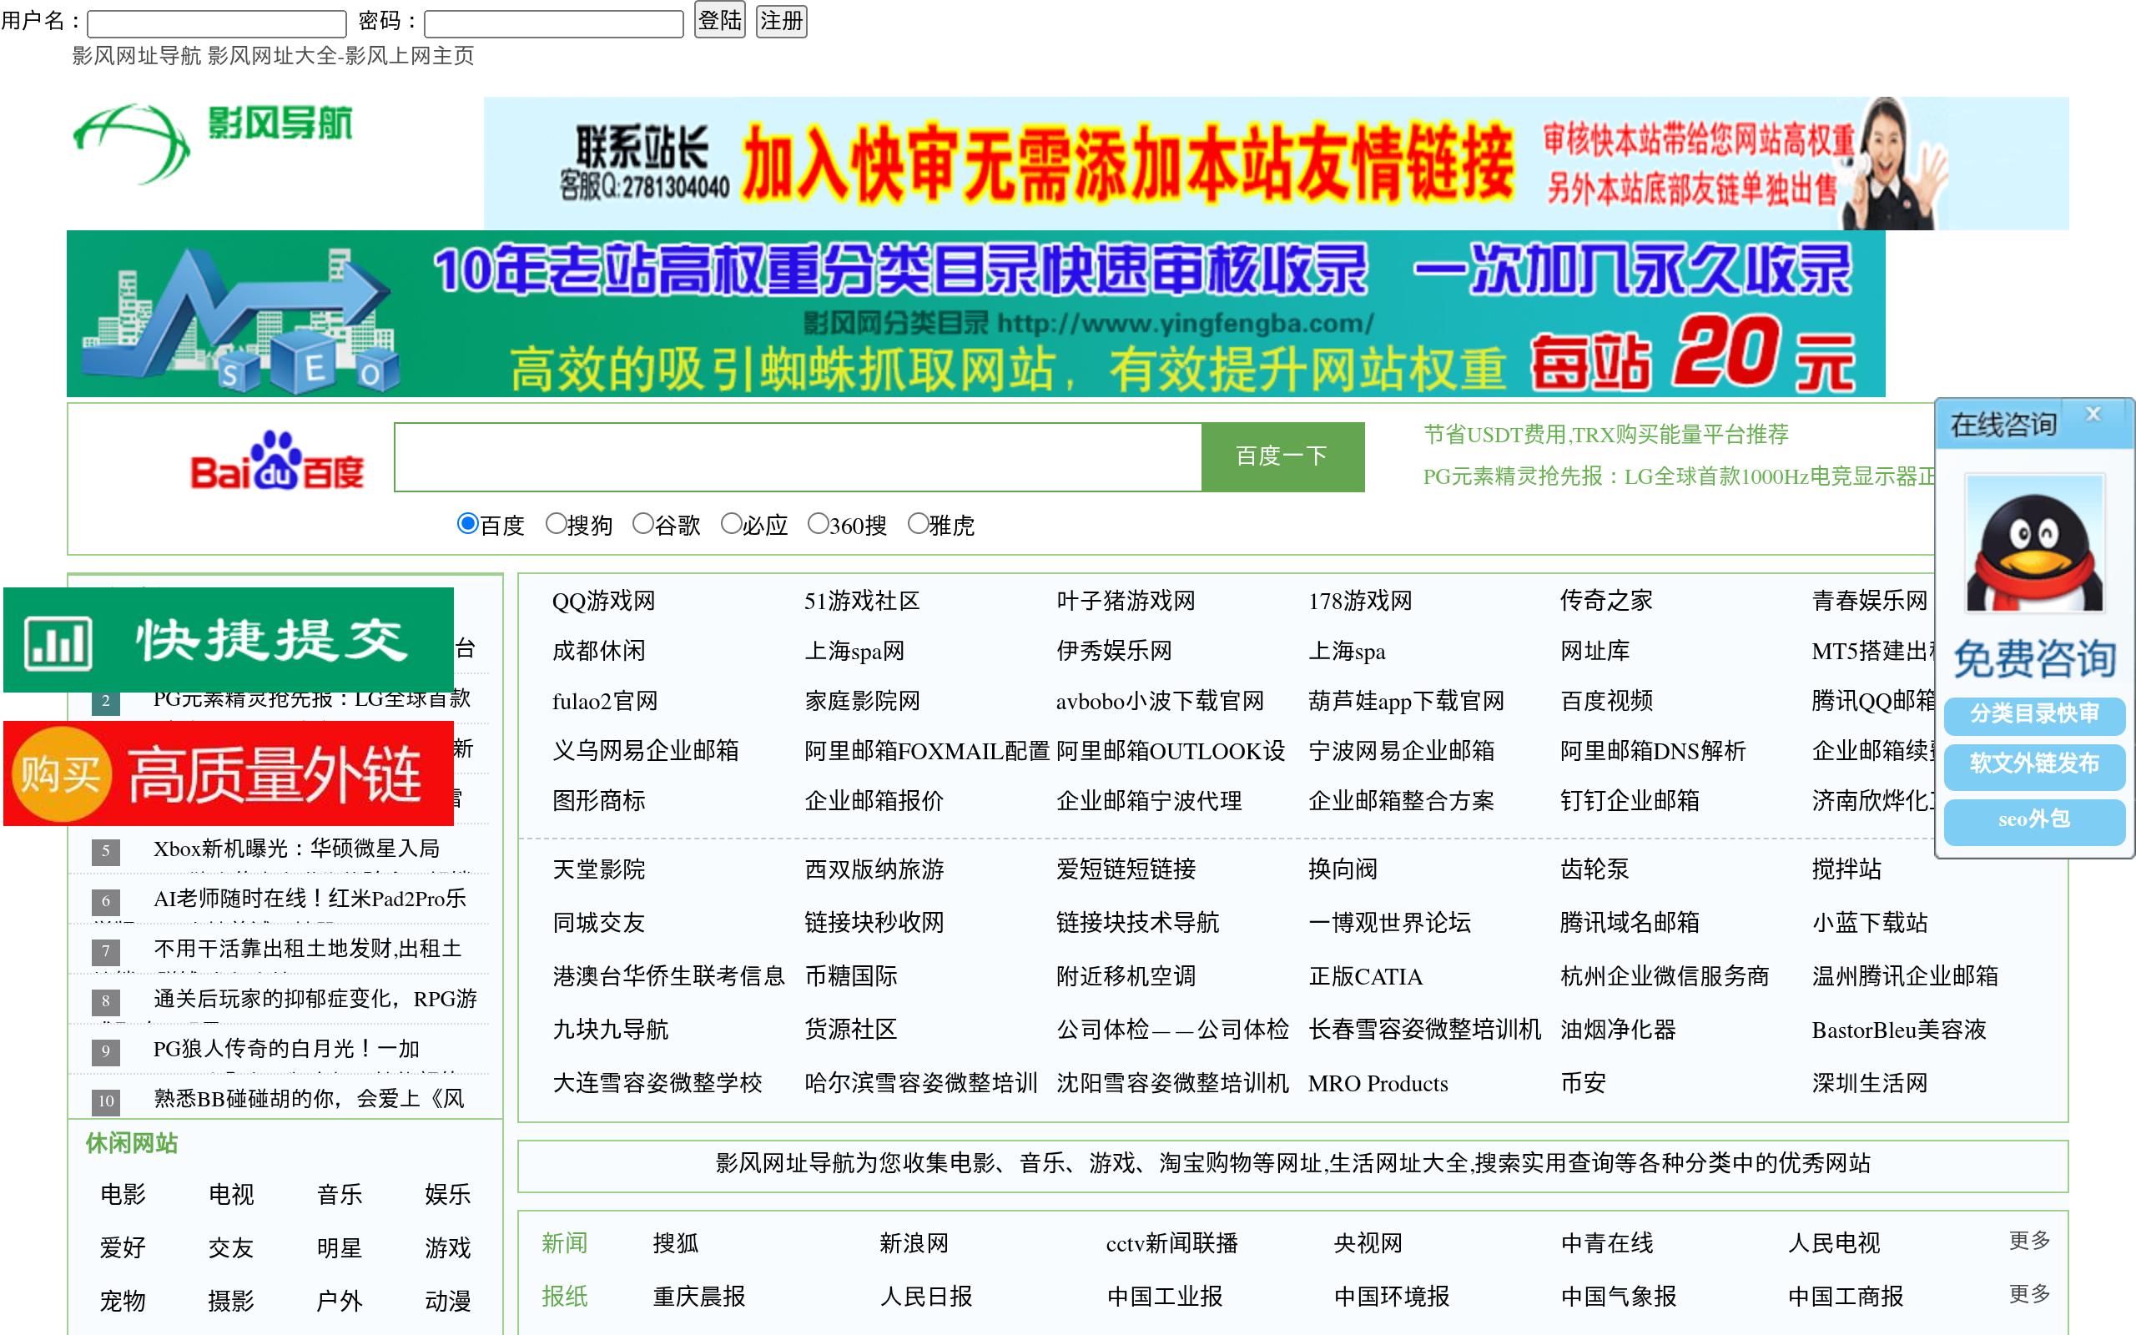Open the 音乐 leisure category
2136x1335 pixels.
click(339, 1195)
